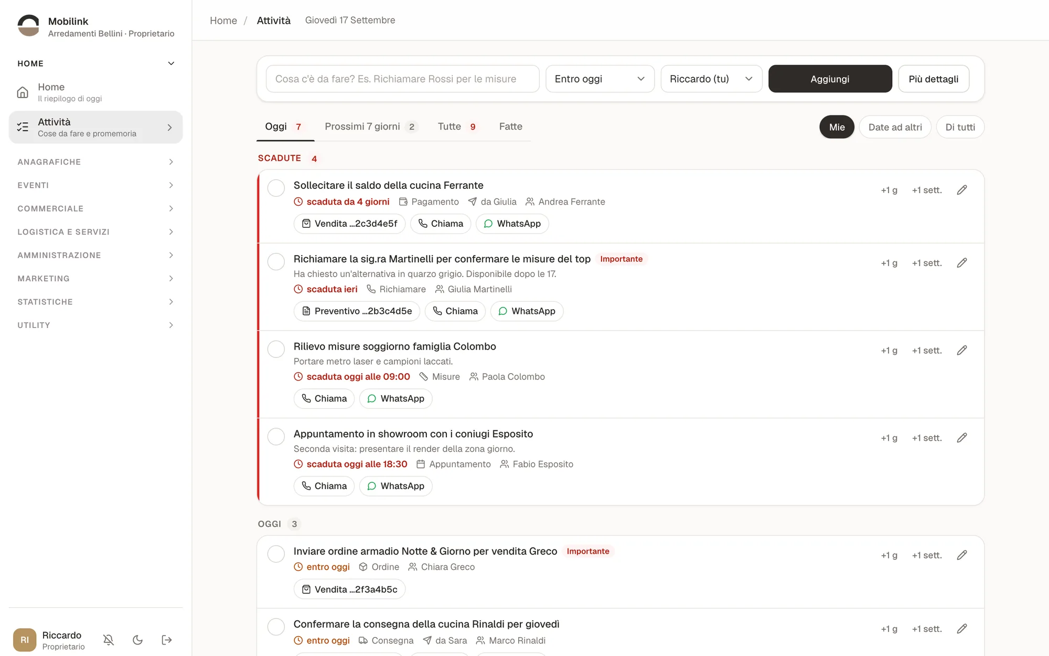This screenshot has width=1049, height=656.
Task: Mark Rilievo misure Colombo as done
Action: point(276,349)
